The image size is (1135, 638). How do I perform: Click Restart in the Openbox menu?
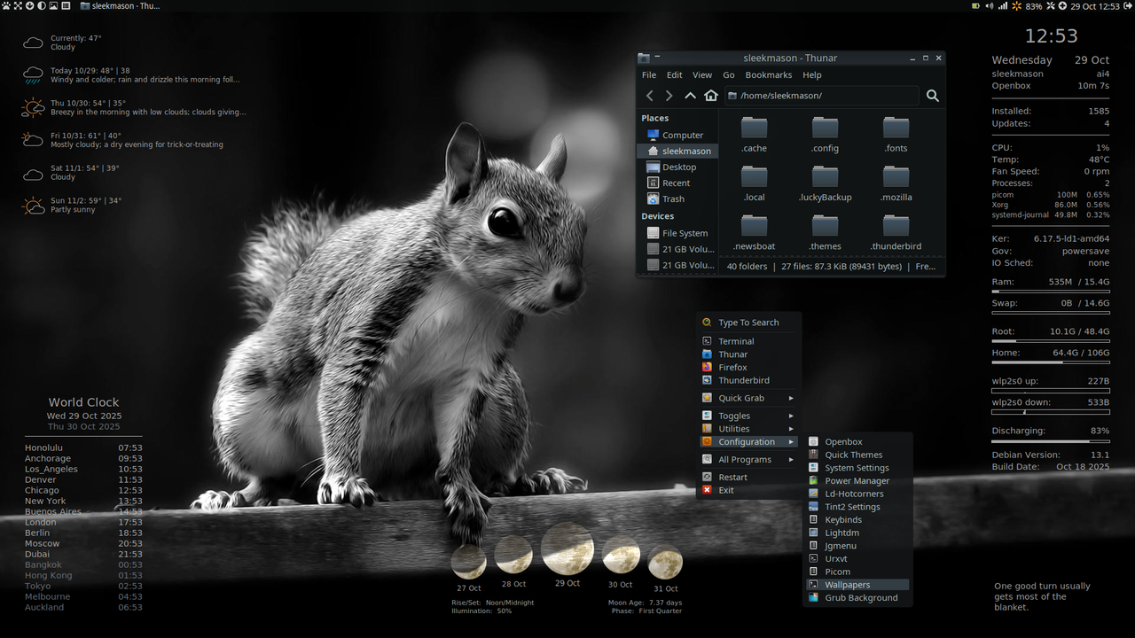click(x=732, y=478)
